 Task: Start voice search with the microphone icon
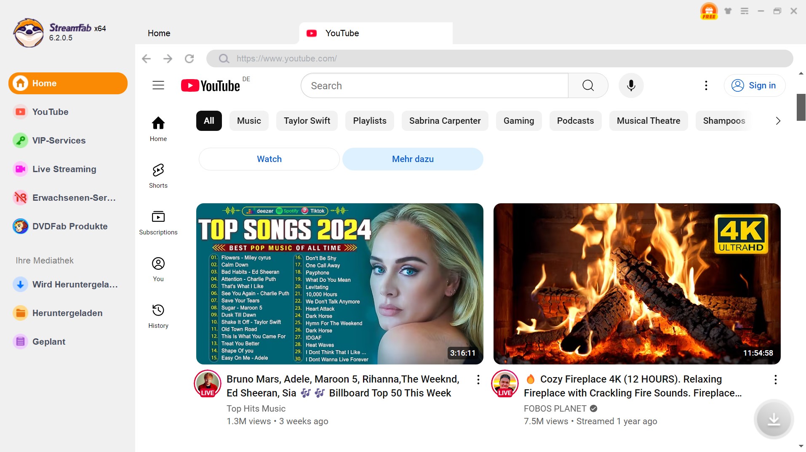tap(631, 85)
